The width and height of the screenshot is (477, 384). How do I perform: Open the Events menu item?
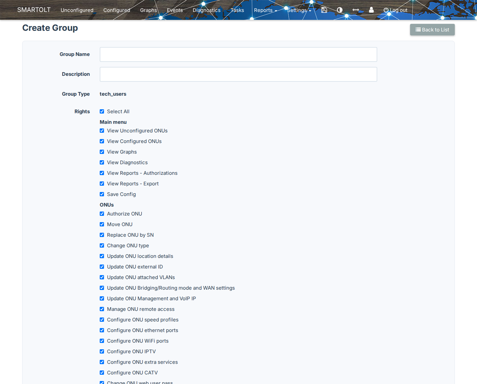coord(175,10)
